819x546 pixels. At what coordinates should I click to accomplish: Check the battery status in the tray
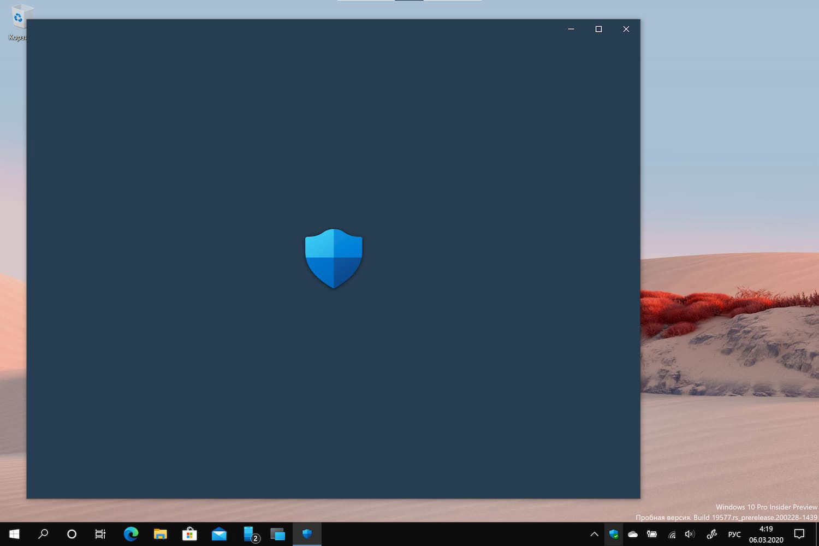point(652,534)
